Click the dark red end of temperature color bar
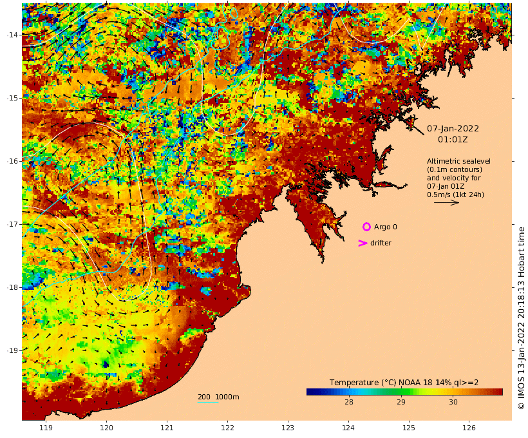 tap(498, 392)
